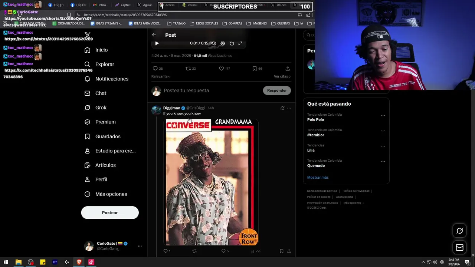Click the Postear button
The height and width of the screenshot is (267, 475).
tap(110, 212)
